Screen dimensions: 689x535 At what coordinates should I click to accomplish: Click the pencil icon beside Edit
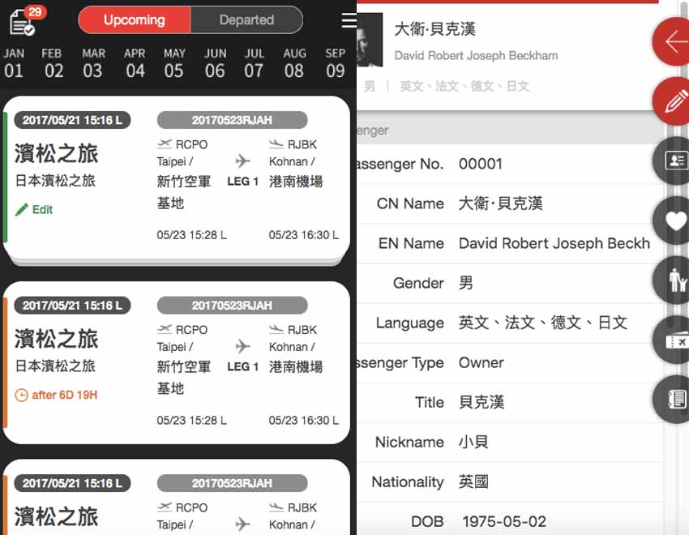[22, 209]
